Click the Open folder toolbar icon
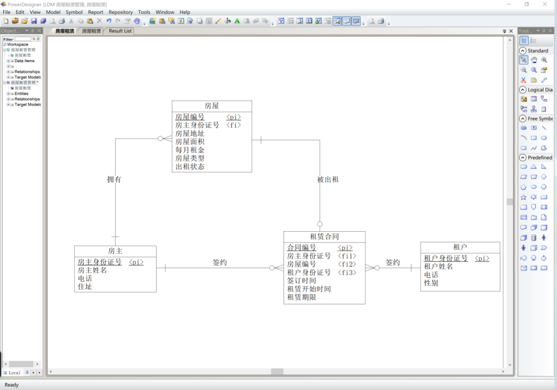This screenshot has width=557, height=390. pyautogui.click(x=25, y=21)
